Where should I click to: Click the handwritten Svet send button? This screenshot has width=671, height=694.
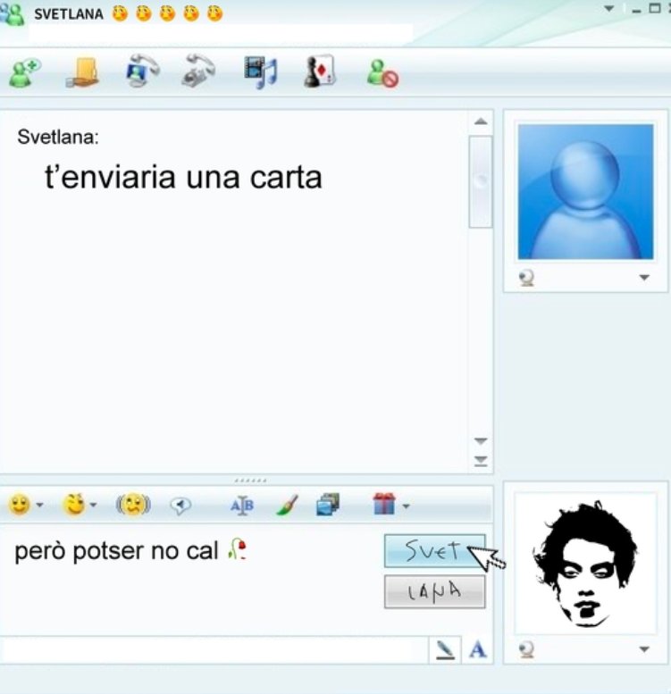coord(434,551)
